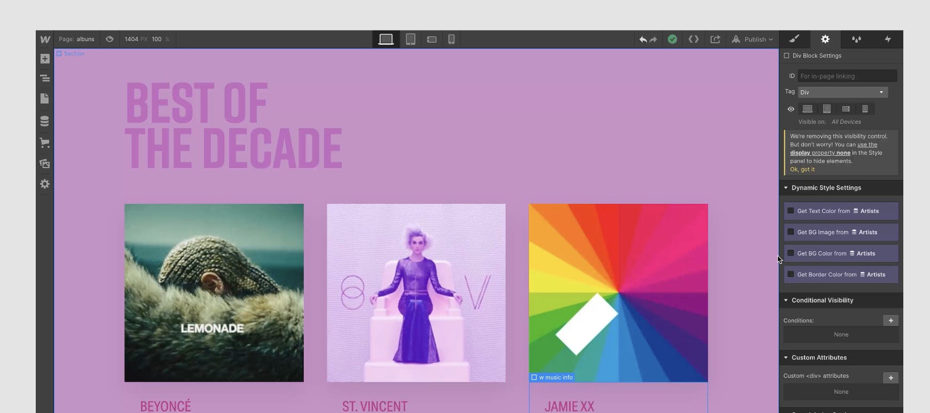Open the Add Elements panel
Viewport: 930px width, 413px height.
(45, 59)
